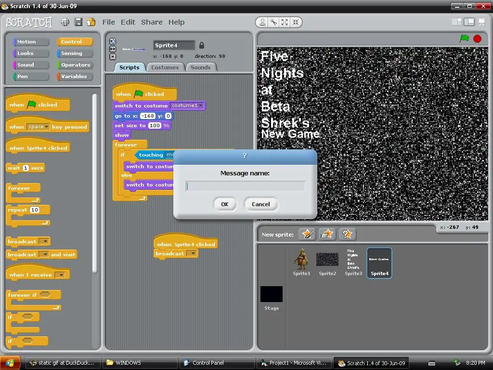Switch to the Scripts tab
The height and width of the screenshot is (370, 493).
[x=129, y=67]
